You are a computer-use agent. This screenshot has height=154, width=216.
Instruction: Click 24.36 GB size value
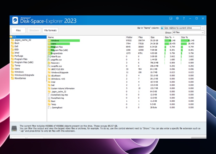(154, 44)
